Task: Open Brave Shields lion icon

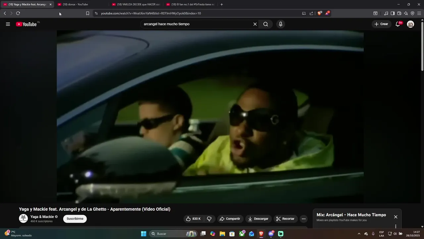Action: tap(319, 13)
